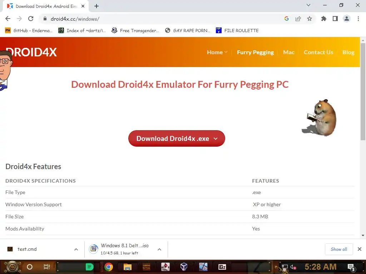Bookmark this page with star icon
The image size is (366, 274).
[x=310, y=19]
